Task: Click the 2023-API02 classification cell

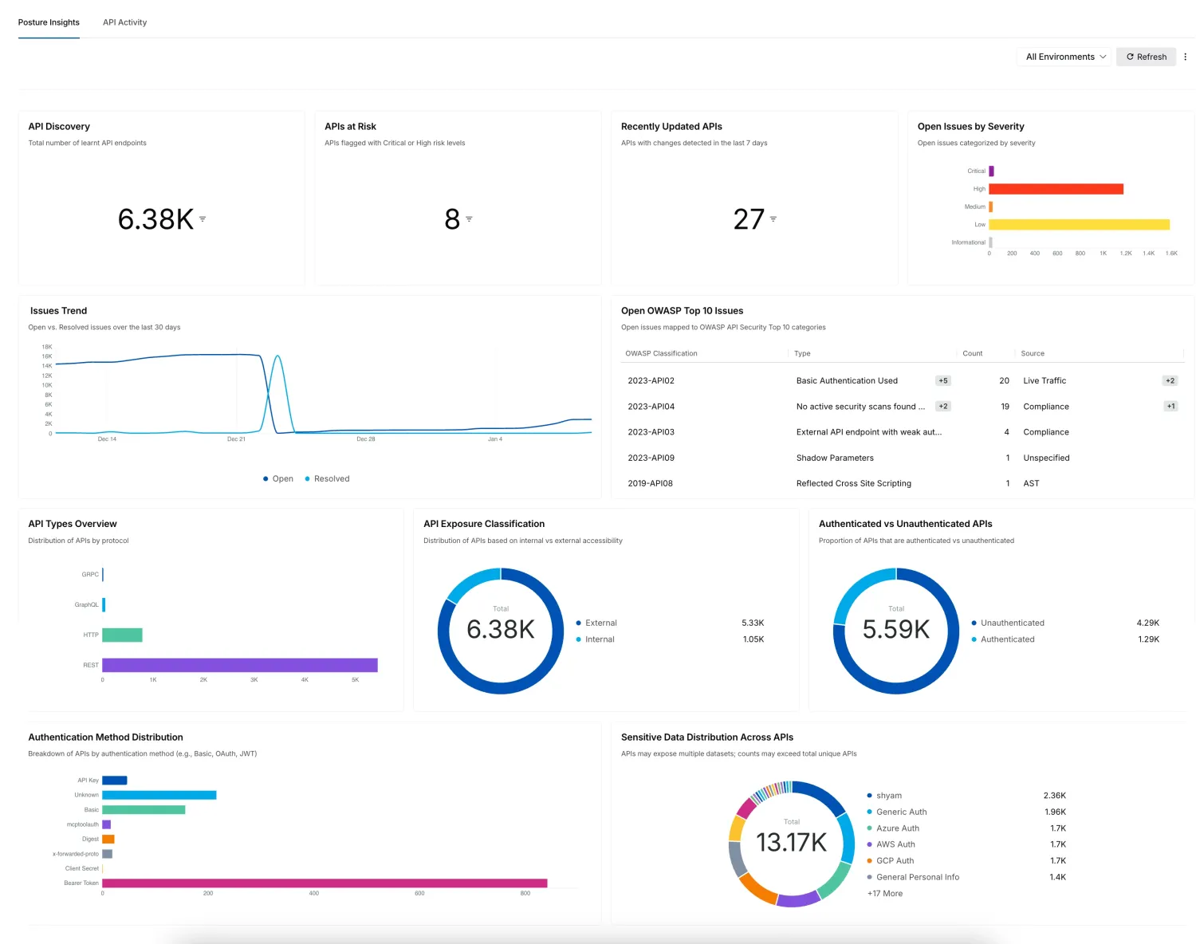Action: tap(651, 381)
